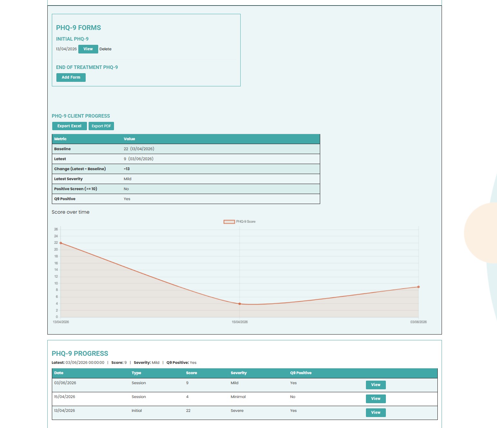Click the Initial type cell
Screen dimensions: 497x428
point(137,411)
